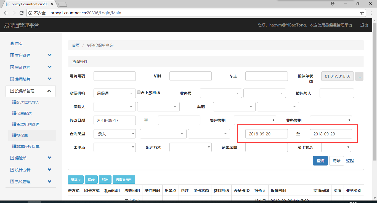The height and width of the screenshot is (203, 377).
Task: Click the home icon beside 首页 in sidebar
Action: pyautogui.click(x=12, y=44)
